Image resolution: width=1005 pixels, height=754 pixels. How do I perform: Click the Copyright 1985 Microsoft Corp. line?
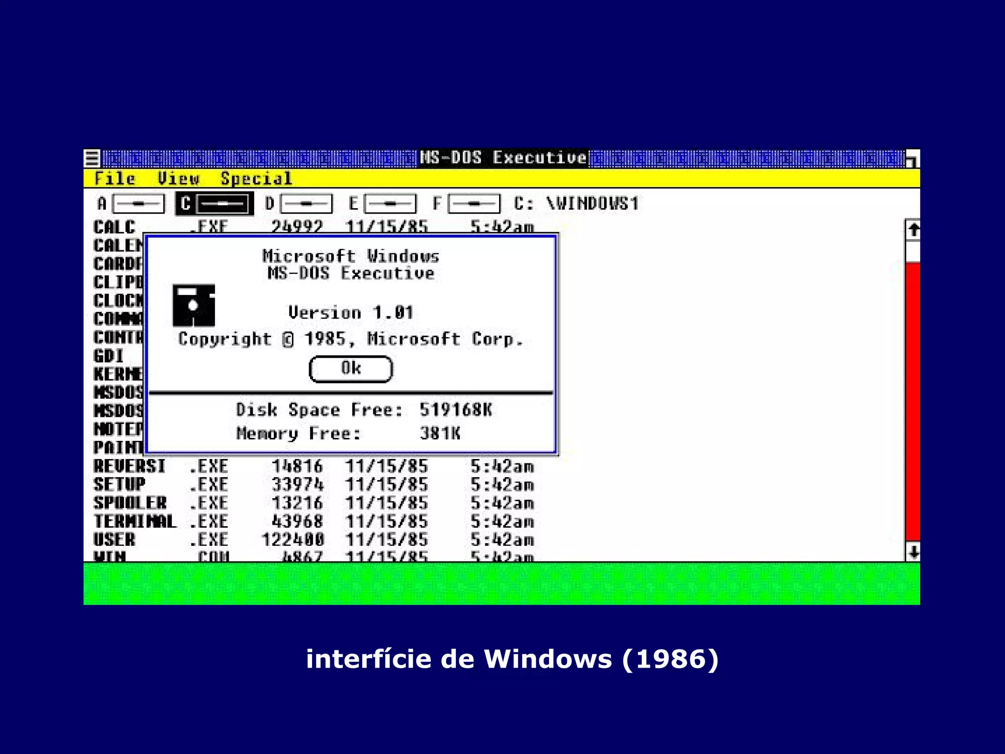click(x=351, y=339)
